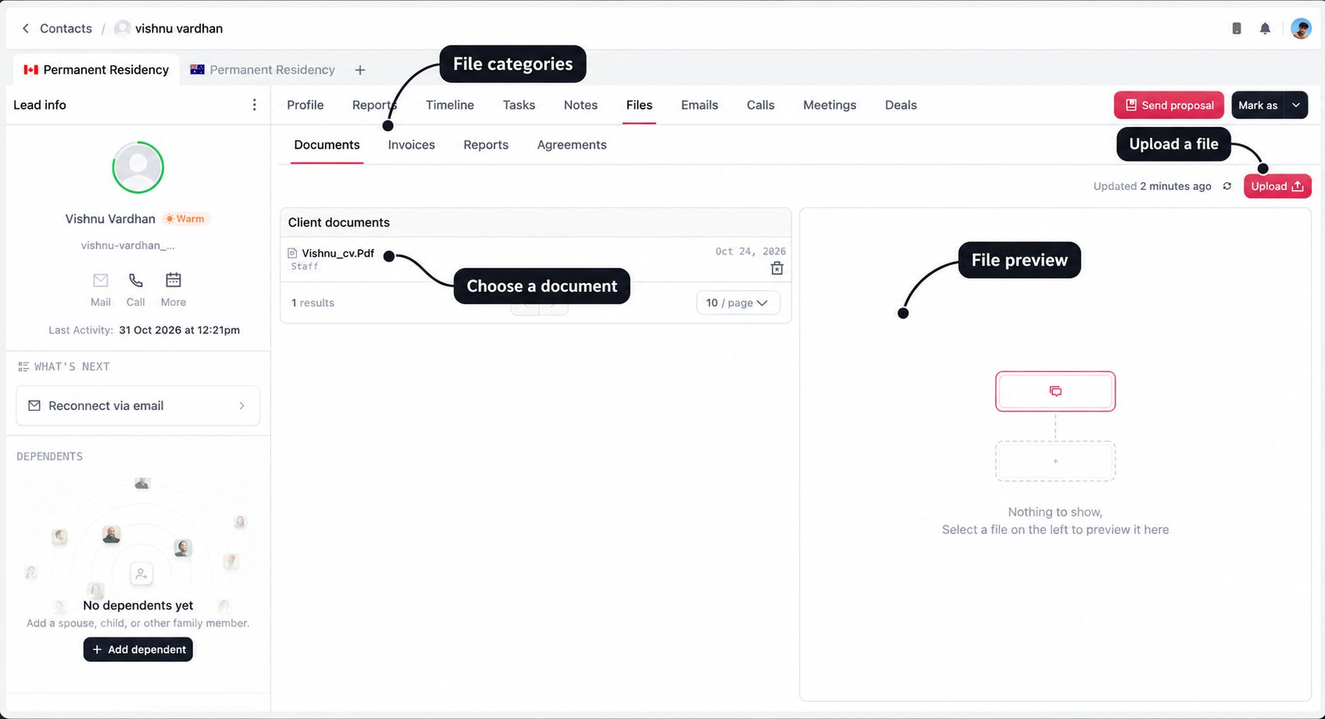Add a new tab with the plus icon
Image resolution: width=1325 pixels, height=719 pixels.
point(360,70)
